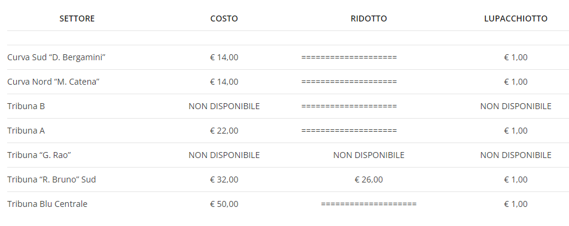This screenshot has width=569, height=226.
Task: Click Curva Nord's € 14,00 cost
Action: pos(224,82)
